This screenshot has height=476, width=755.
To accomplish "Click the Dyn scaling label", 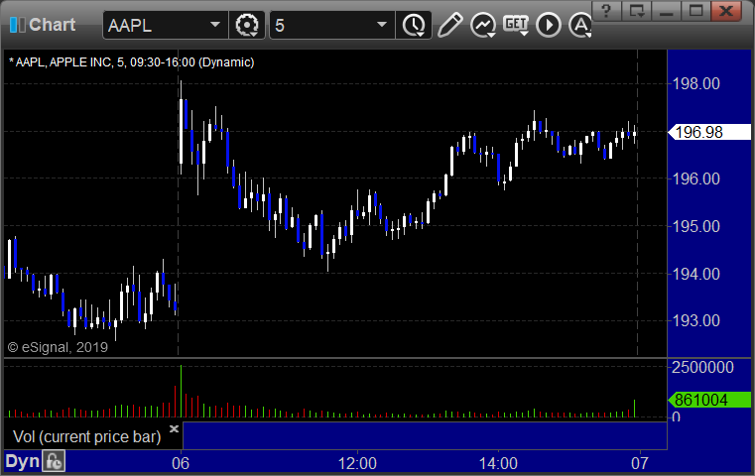I will click(22, 461).
